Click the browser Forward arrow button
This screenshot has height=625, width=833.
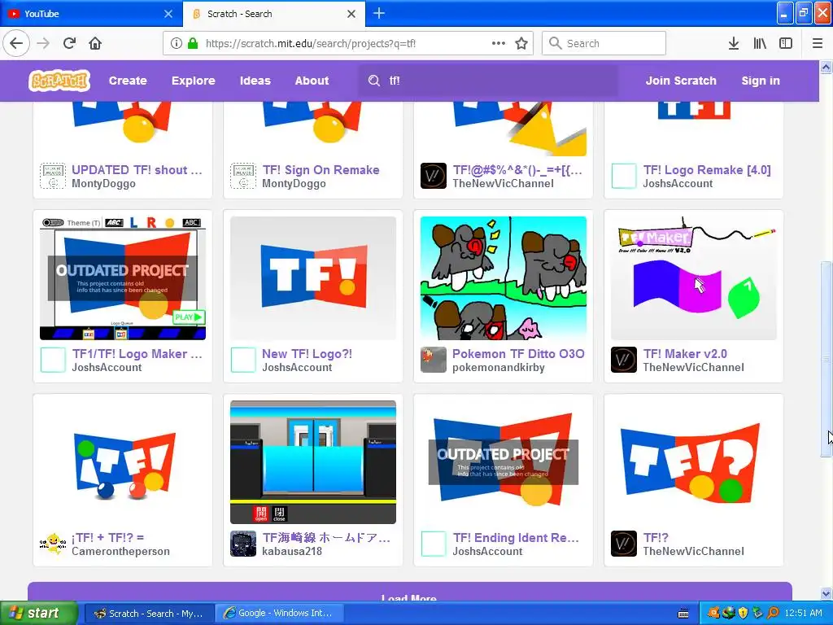click(x=43, y=43)
